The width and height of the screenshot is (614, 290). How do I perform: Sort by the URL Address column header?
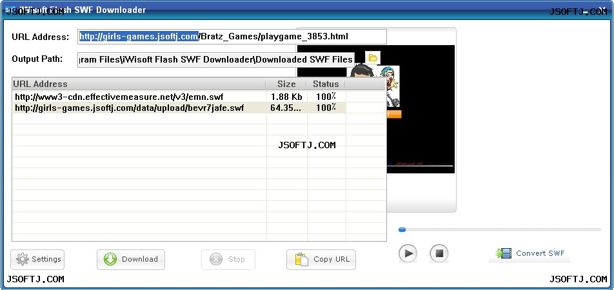point(139,84)
